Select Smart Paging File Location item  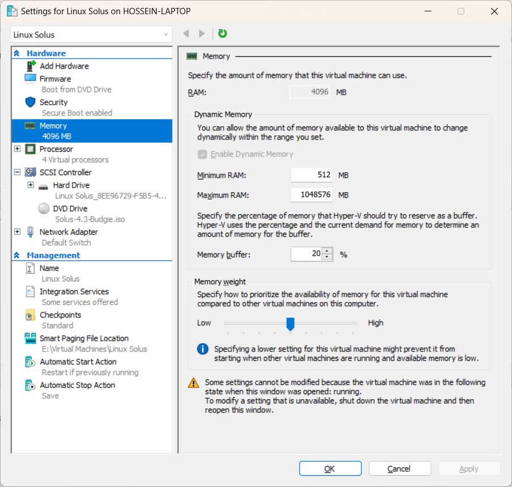92,344
